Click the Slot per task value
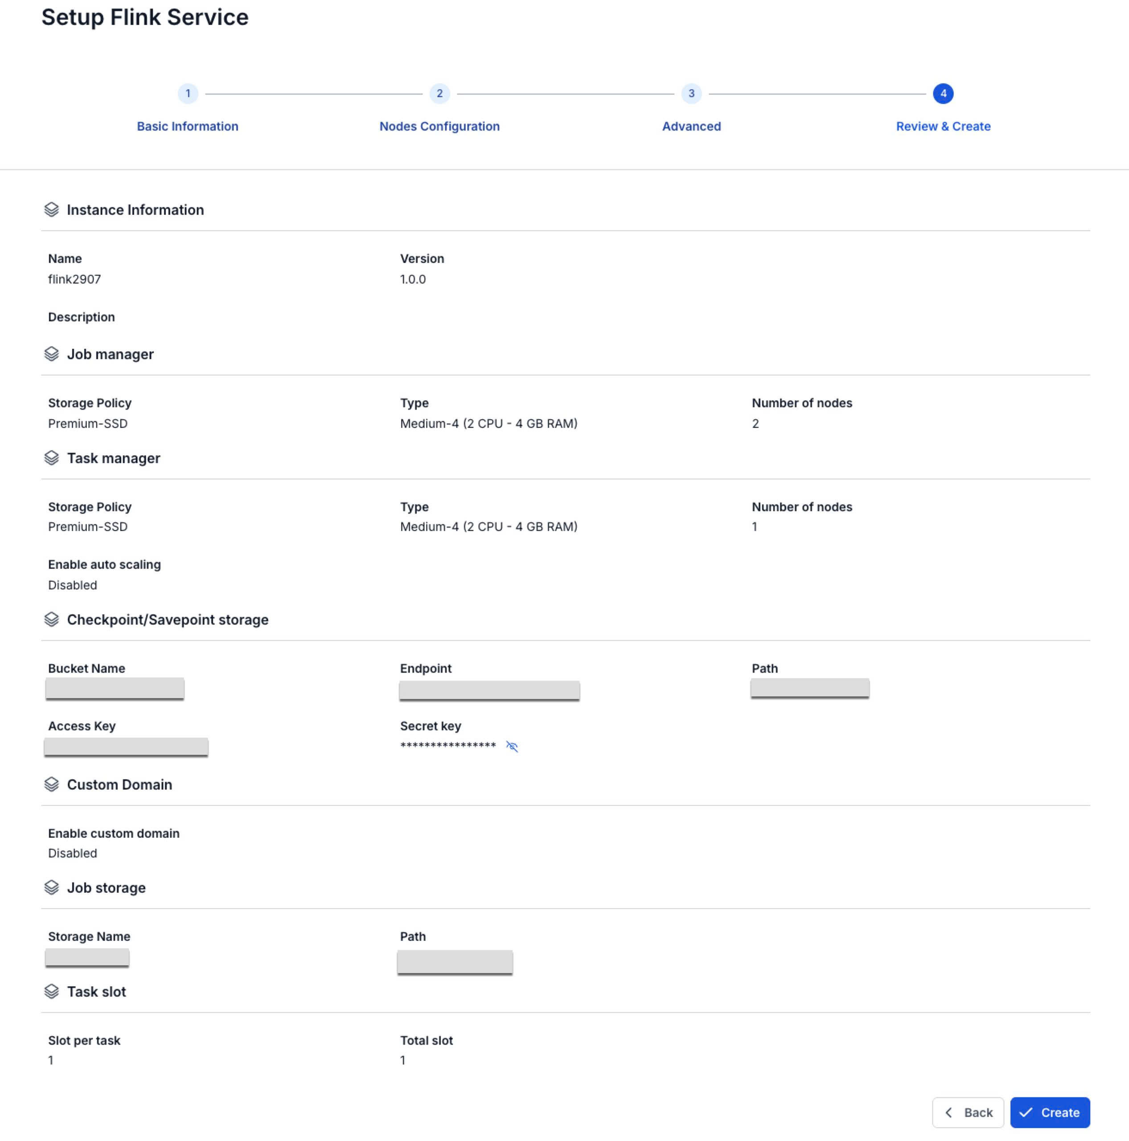The image size is (1129, 1141). (x=51, y=1061)
